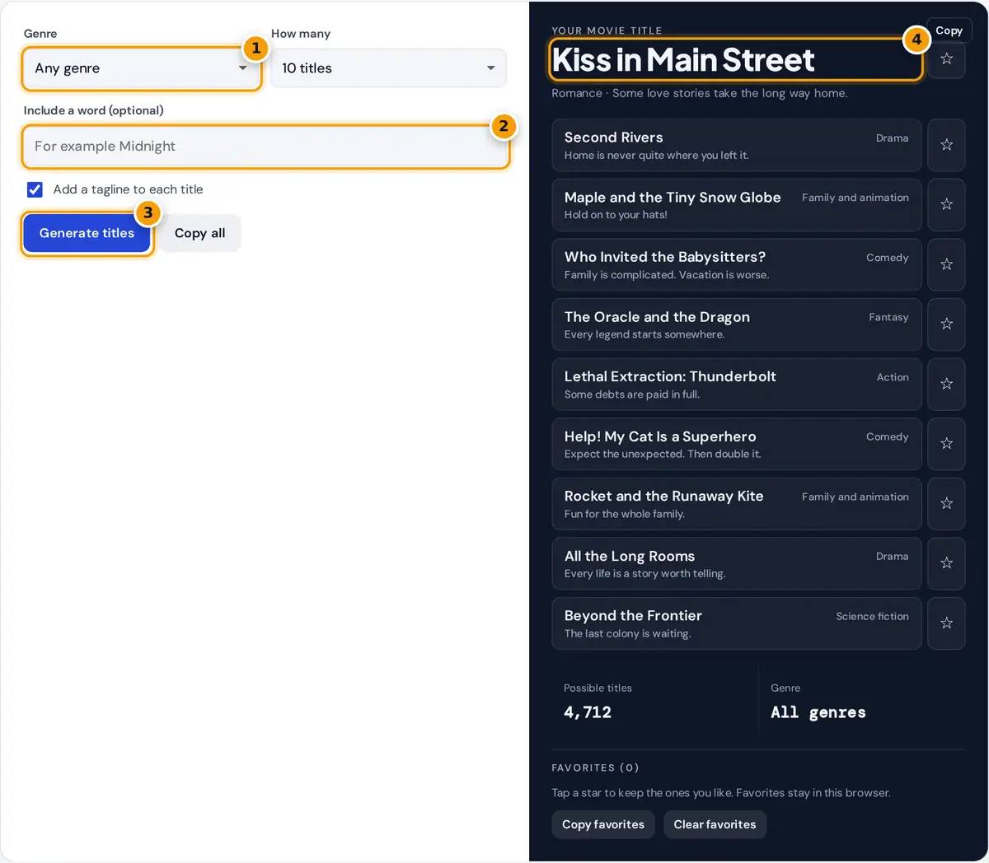Star All the Long Rooms

tap(946, 563)
